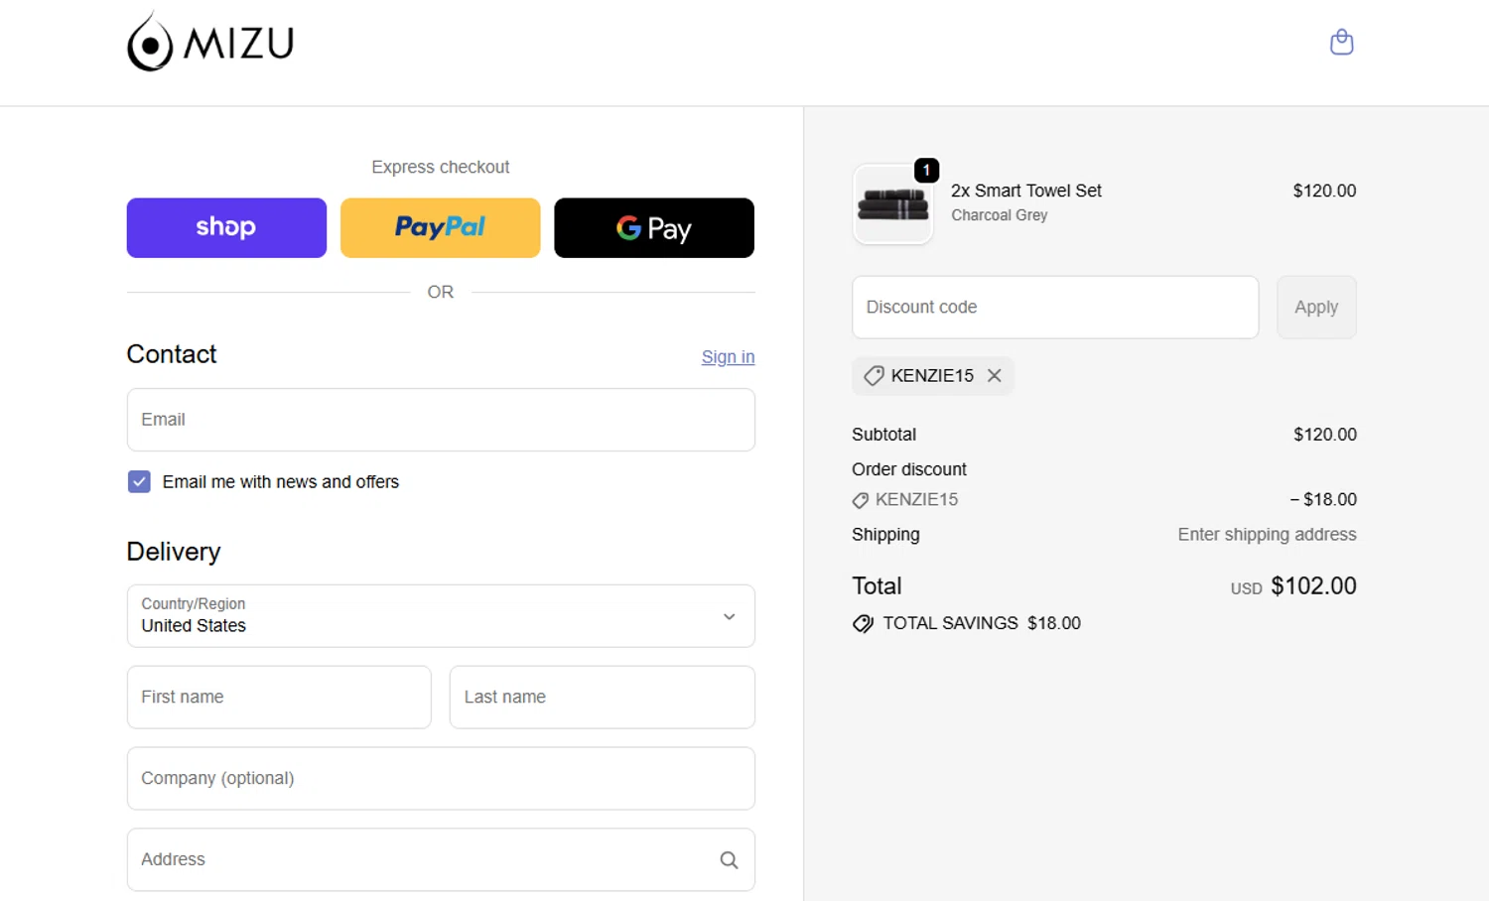Click the First name field
The width and height of the screenshot is (1489, 901).
click(x=279, y=697)
